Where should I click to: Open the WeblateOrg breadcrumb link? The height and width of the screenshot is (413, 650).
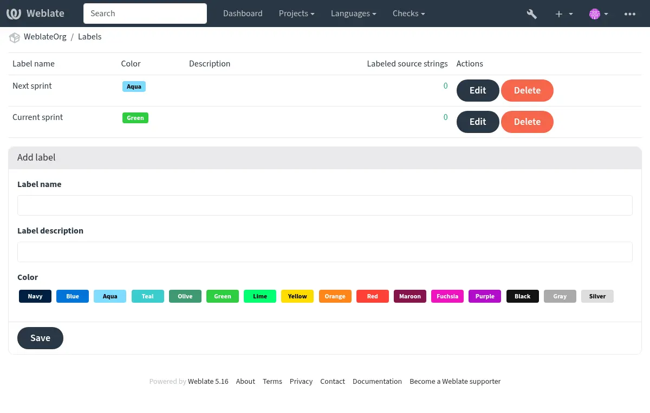(x=45, y=37)
